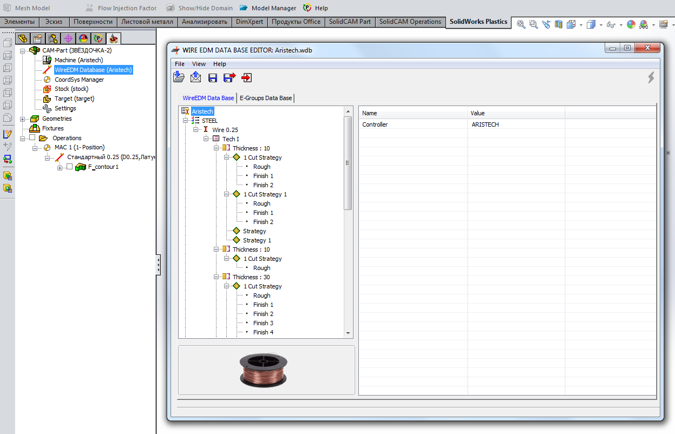Switch to the E-Groups Data Base tab
This screenshot has height=434, width=675.
coord(266,98)
